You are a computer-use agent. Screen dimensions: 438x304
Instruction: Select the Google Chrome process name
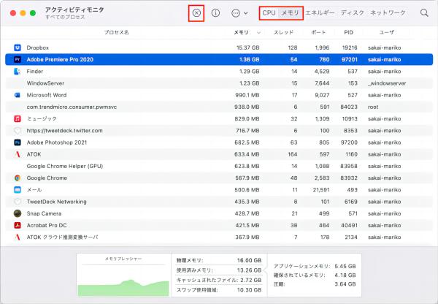coord(47,178)
